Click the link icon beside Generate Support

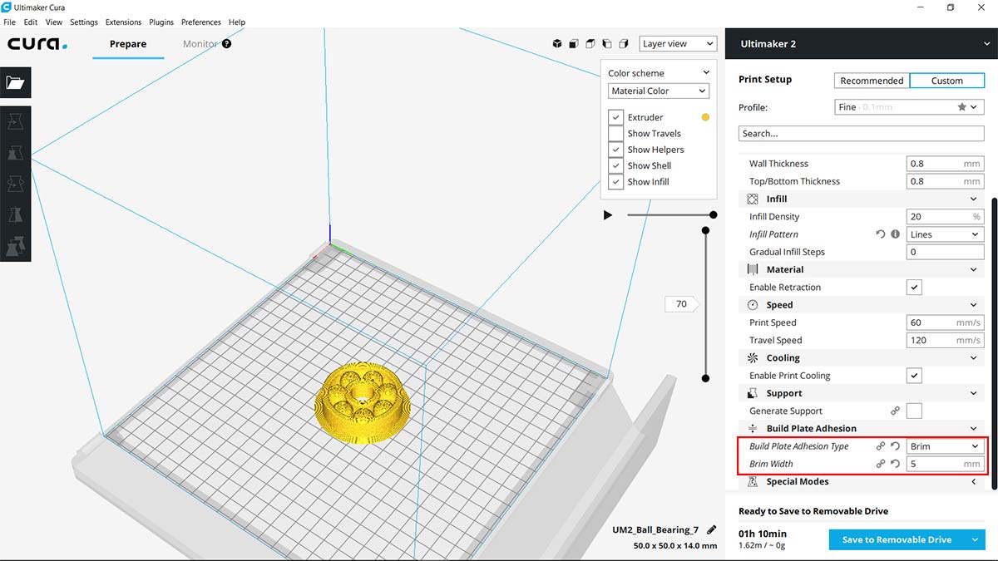tap(896, 411)
